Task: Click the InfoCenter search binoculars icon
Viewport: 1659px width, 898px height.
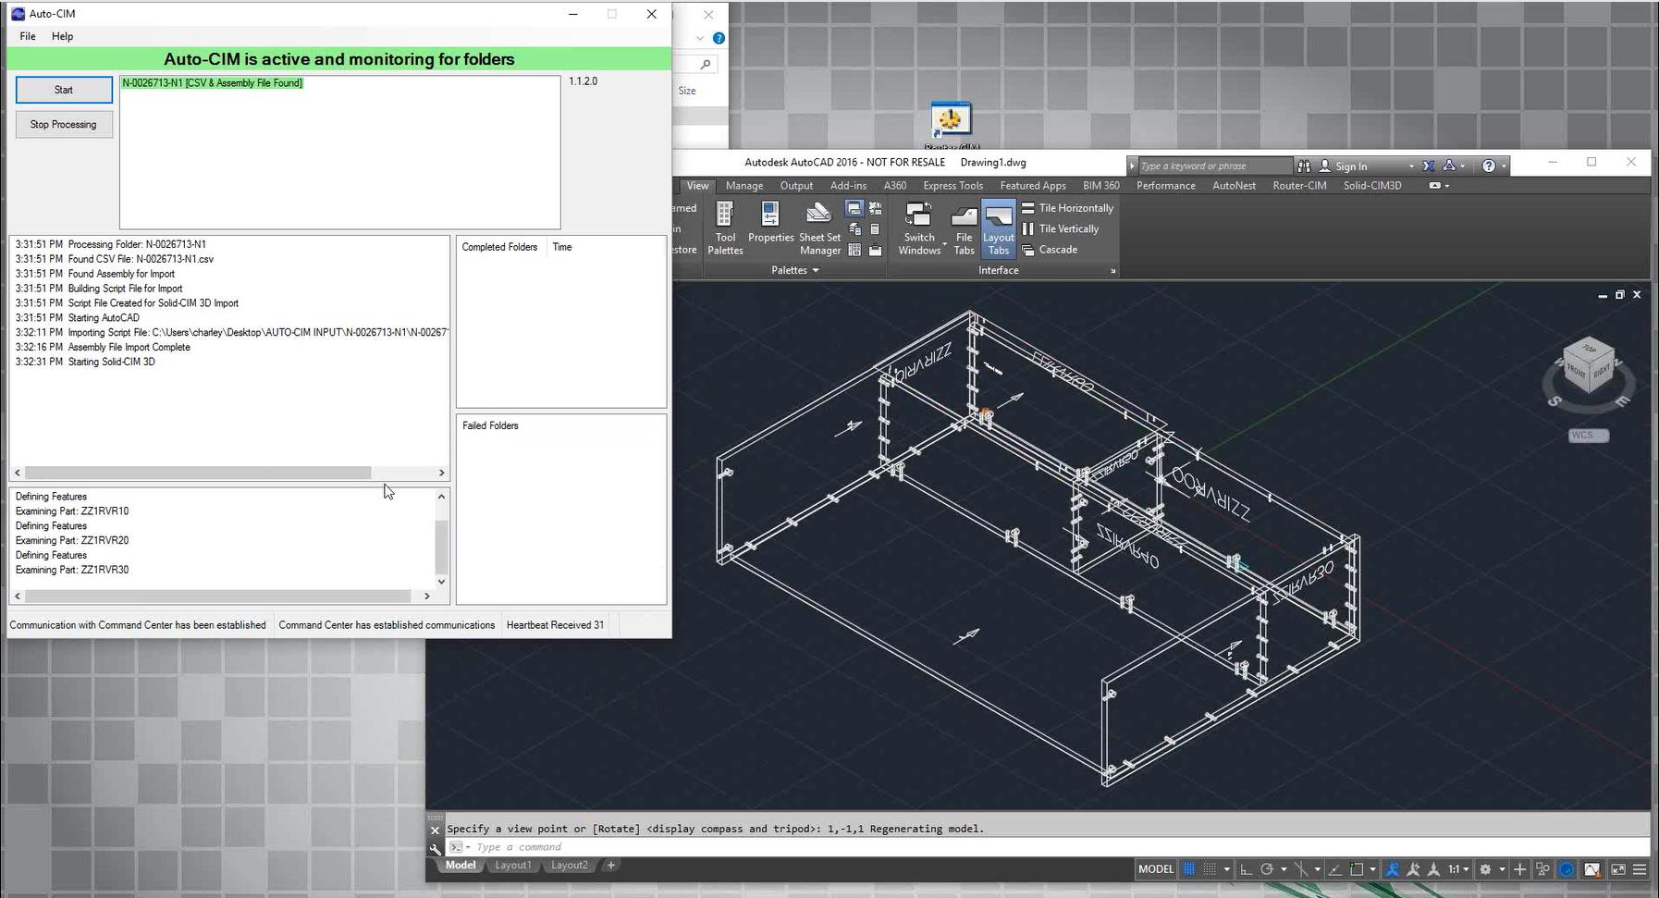Action: tap(1304, 166)
